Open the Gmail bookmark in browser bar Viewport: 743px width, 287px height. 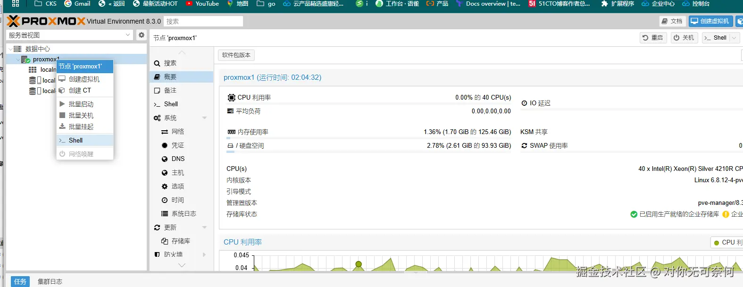click(x=77, y=4)
